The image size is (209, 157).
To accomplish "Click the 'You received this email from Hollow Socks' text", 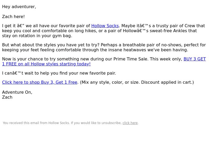I will pos(36,123).
